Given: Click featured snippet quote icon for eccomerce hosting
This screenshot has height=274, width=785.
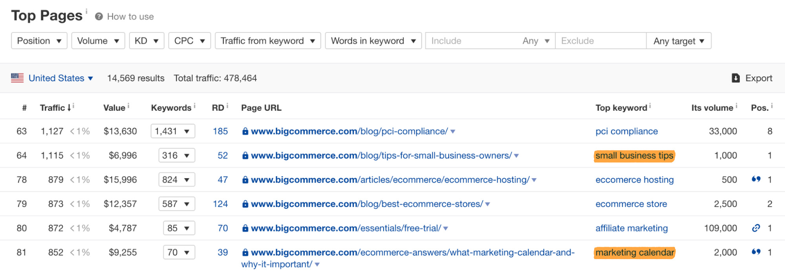Looking at the screenshot, I should click(756, 179).
